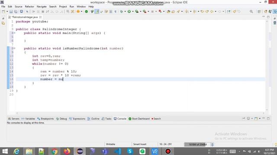
Task: Click the heap memory status bar
Action: [197, 145]
